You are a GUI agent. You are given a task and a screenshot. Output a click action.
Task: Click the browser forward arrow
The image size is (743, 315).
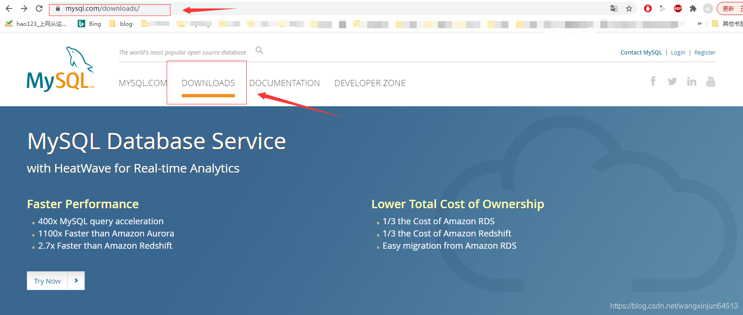tap(24, 8)
